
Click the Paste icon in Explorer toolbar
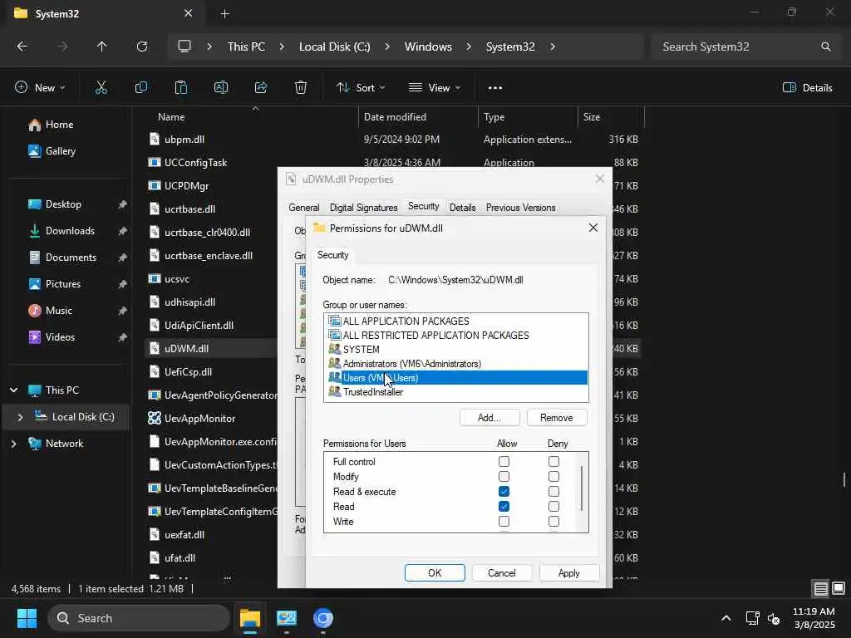(180, 87)
